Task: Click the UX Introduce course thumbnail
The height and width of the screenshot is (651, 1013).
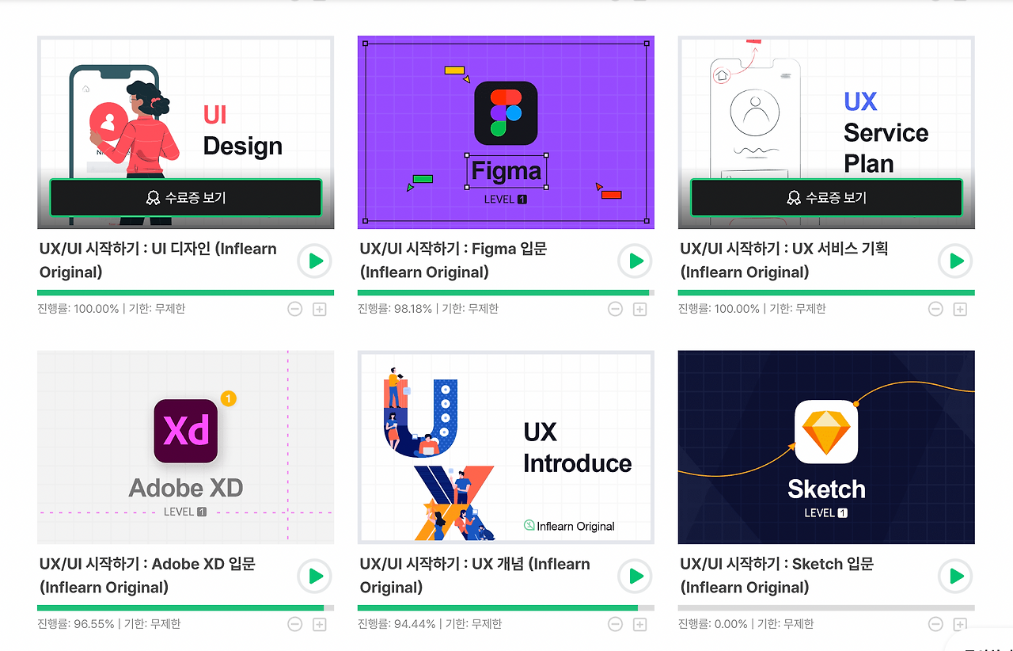Action: click(x=506, y=447)
